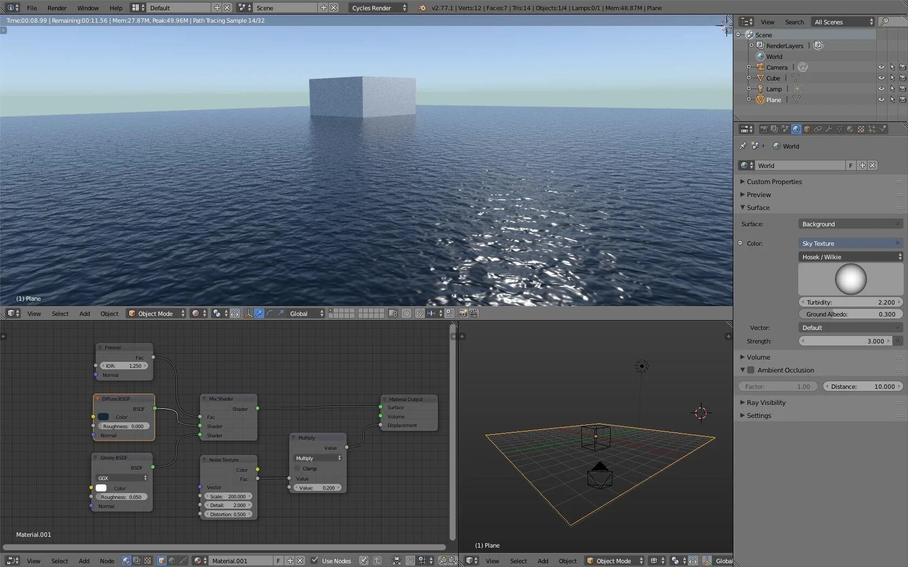This screenshot has height=567, width=908.
Task: Click the pin icon in the properties header
Action: 743,146
